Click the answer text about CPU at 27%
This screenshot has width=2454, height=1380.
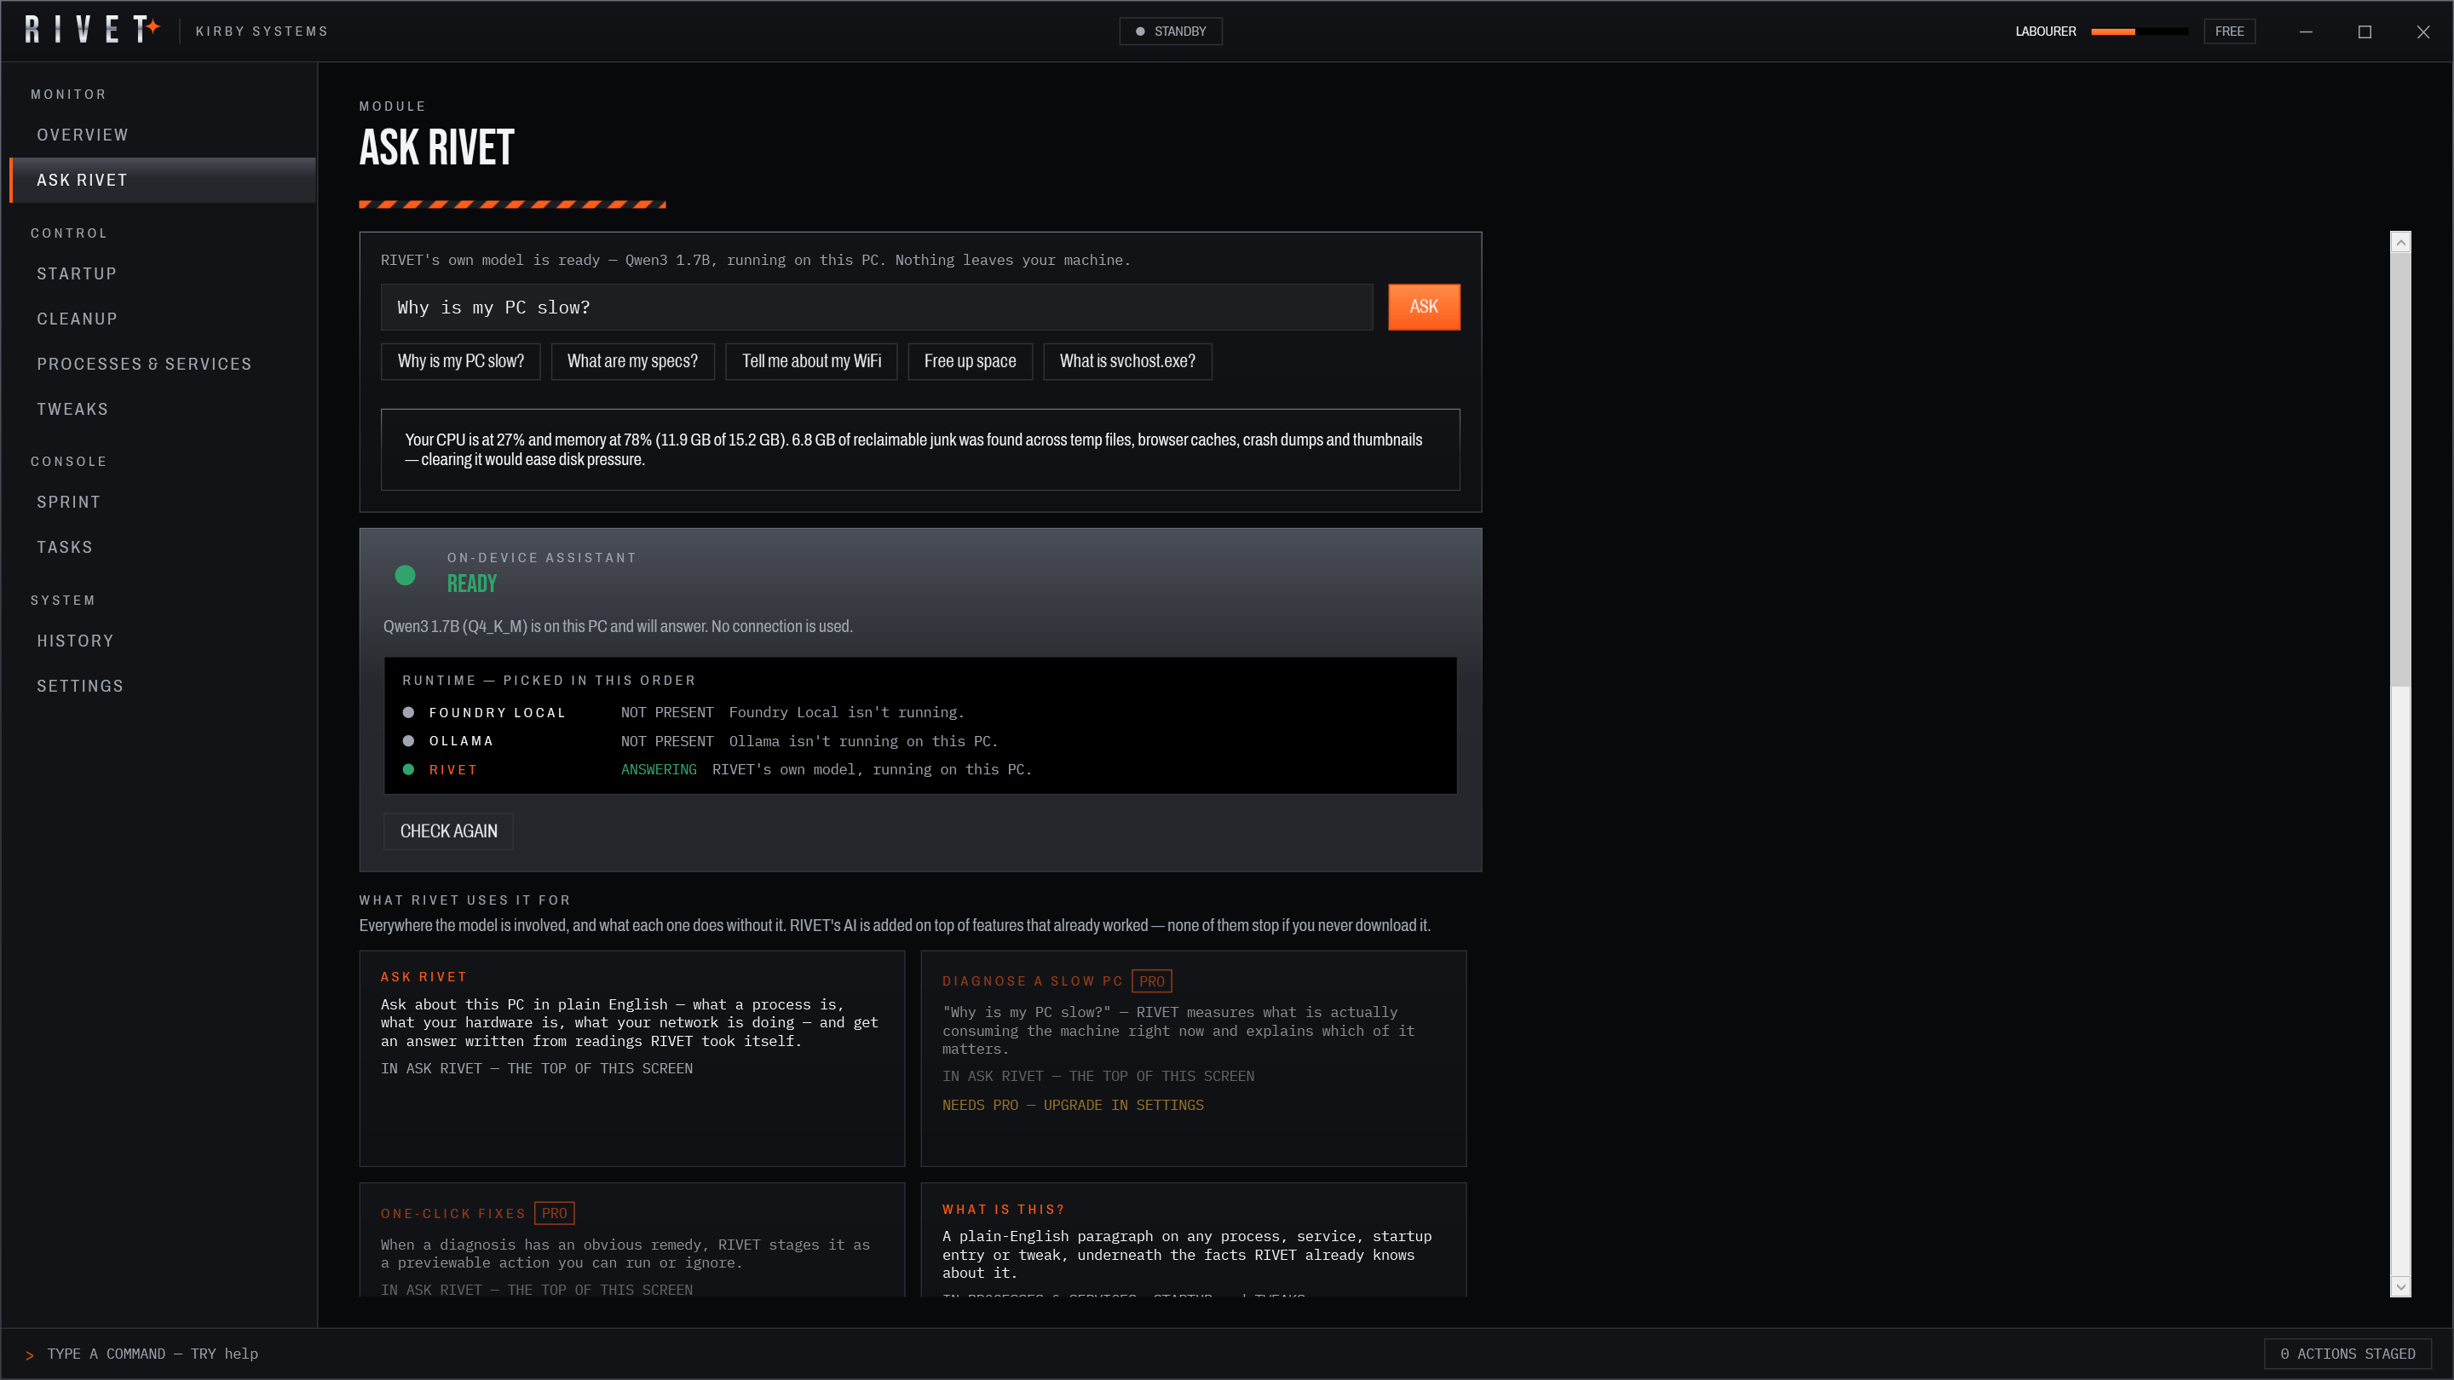(x=913, y=450)
